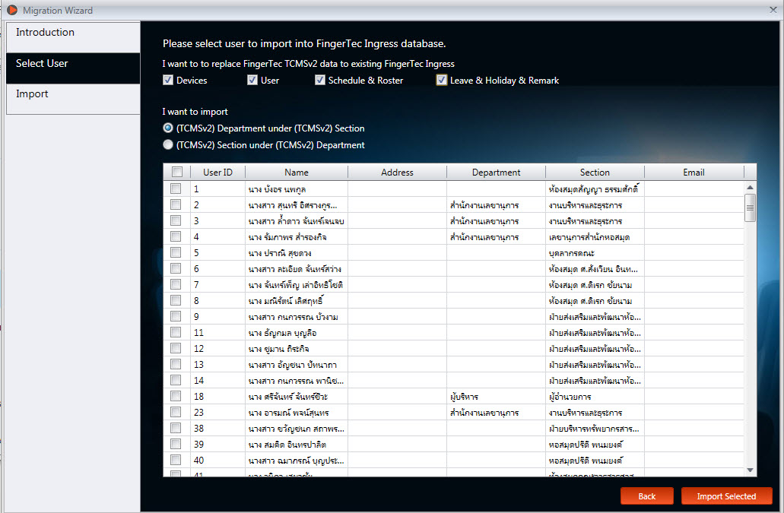Click the table scroll down arrow

750,470
